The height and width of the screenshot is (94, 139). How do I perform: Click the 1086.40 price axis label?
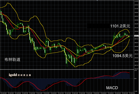(136, 69)
